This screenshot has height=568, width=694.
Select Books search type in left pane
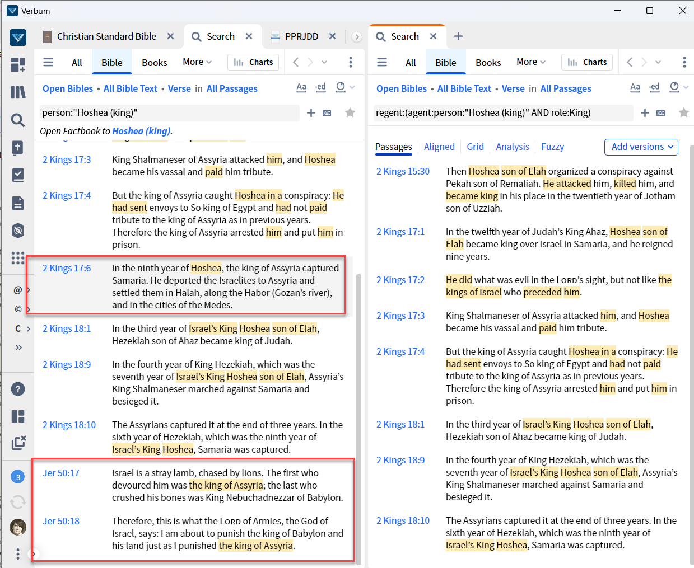(154, 63)
